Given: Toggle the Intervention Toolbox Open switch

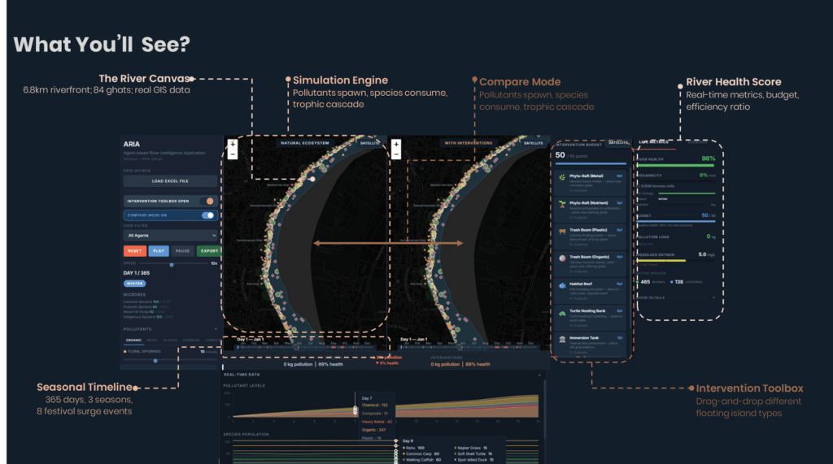Looking at the screenshot, I should coord(209,201).
